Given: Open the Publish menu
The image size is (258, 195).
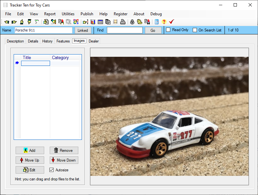Looking at the screenshot, I should click(87, 14).
